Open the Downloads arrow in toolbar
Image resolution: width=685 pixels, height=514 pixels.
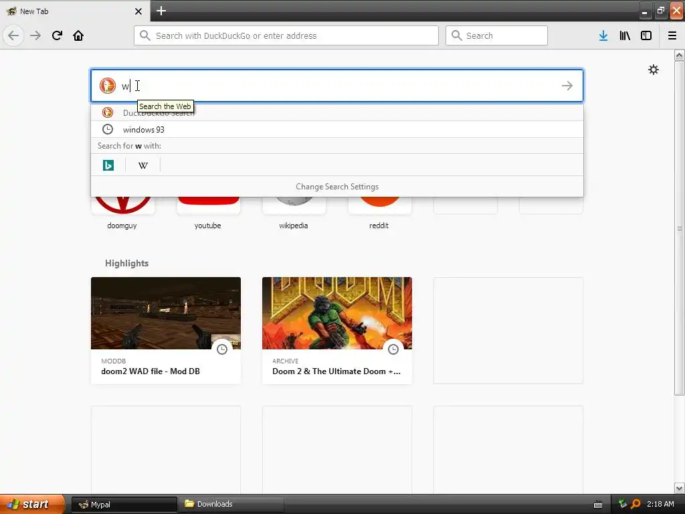coord(603,36)
